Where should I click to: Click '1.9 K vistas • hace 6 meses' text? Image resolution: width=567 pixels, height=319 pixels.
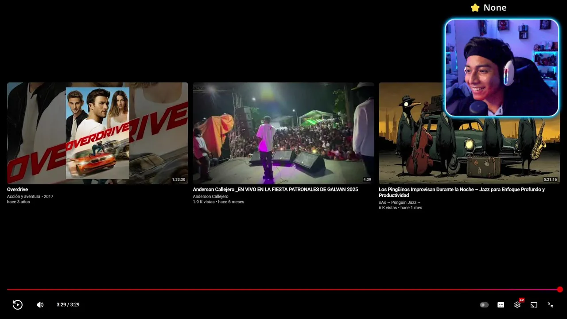(x=218, y=202)
